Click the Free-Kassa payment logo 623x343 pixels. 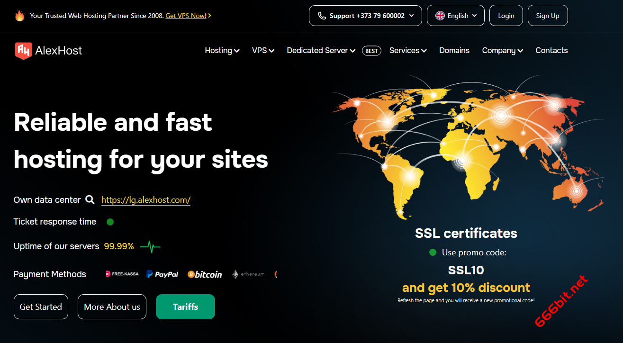tap(122, 274)
